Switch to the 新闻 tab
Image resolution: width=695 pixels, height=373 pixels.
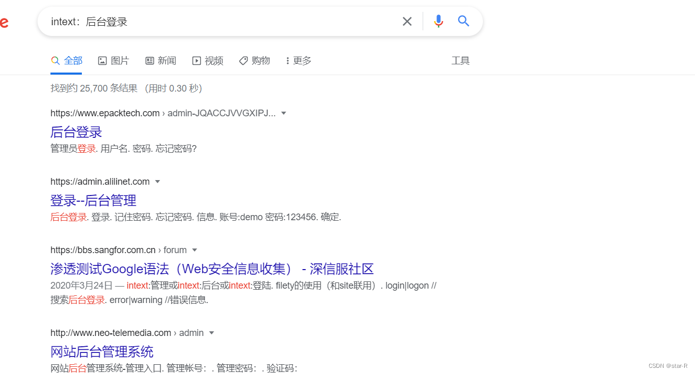click(161, 61)
